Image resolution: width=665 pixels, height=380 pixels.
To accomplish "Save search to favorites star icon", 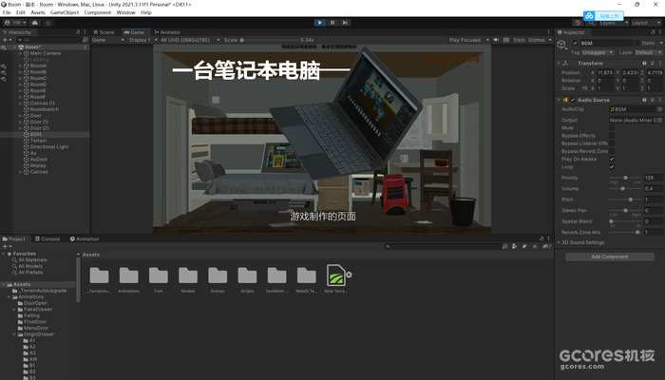I will click(535, 246).
